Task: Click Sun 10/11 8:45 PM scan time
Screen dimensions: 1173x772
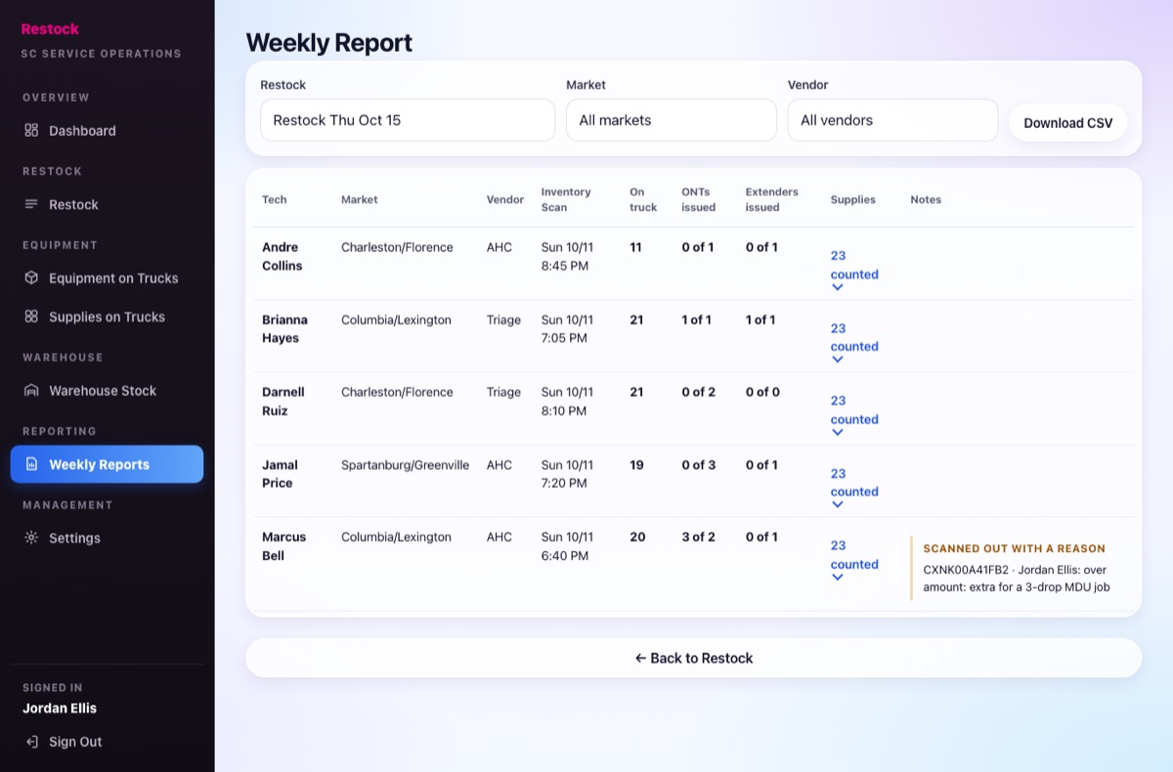Action: pyautogui.click(x=568, y=256)
